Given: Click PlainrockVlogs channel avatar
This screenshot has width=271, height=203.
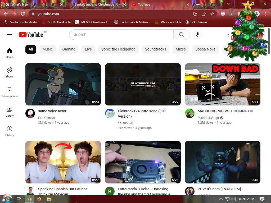Looking at the screenshot, I should pyautogui.click(x=190, y=113).
